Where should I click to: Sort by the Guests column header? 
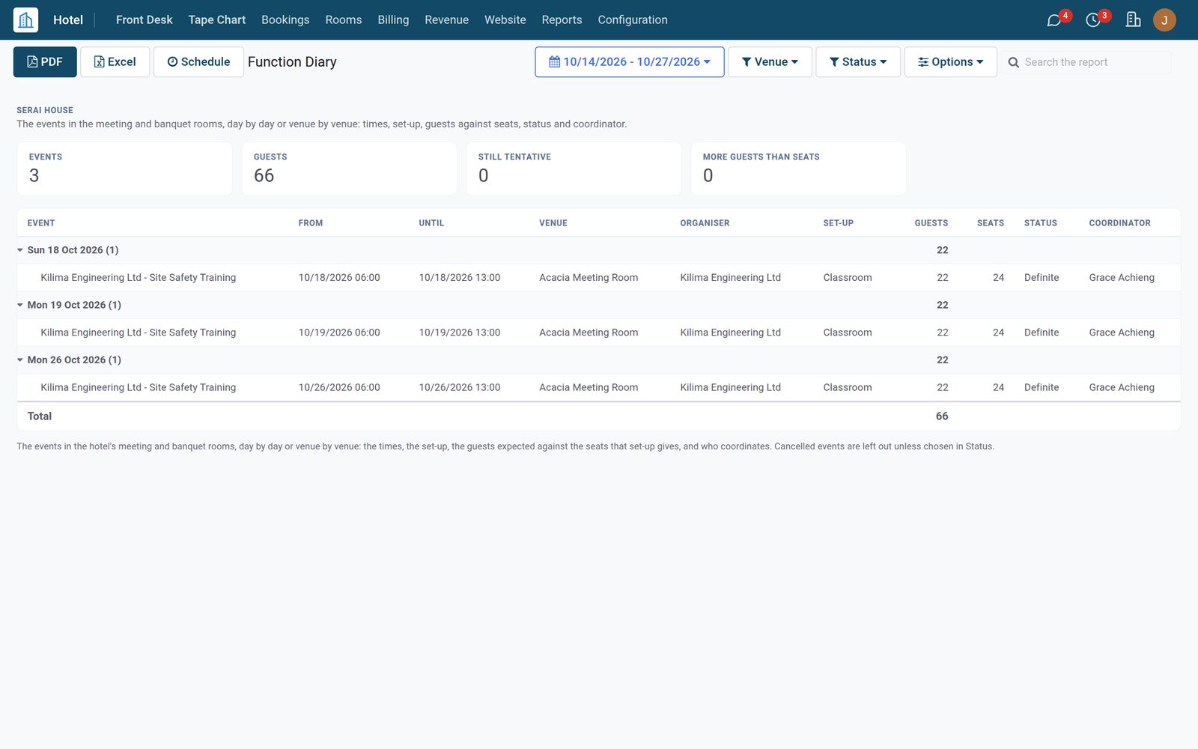pos(931,223)
